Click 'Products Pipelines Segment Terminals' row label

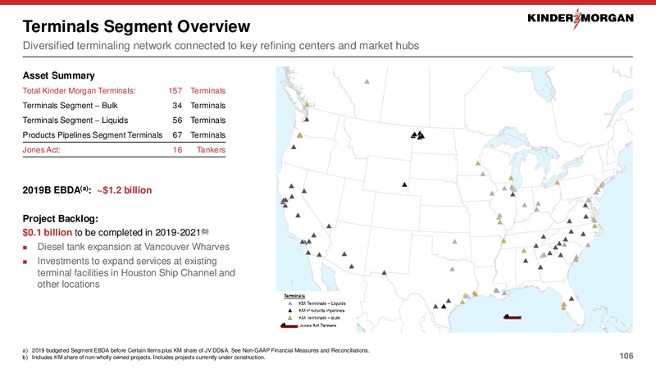[x=93, y=134]
